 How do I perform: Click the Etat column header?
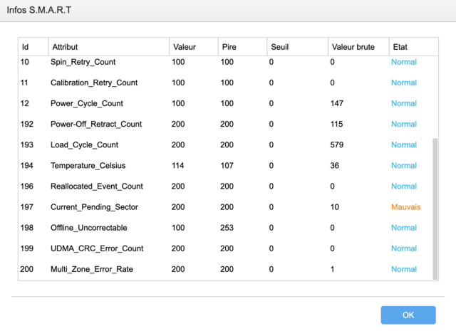point(414,47)
